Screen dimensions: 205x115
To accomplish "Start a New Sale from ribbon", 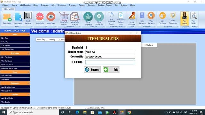I will pyautogui.click(x=40, y=19).
